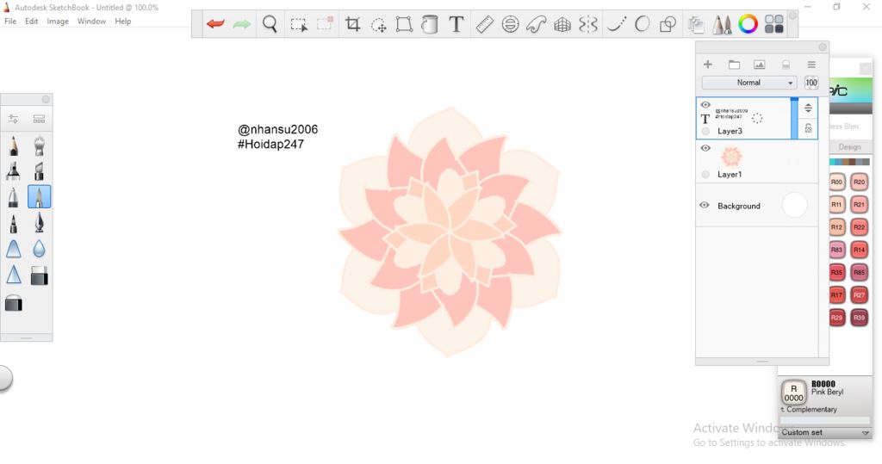
Task: Select the Zoom magnifier tool
Action: (x=270, y=24)
